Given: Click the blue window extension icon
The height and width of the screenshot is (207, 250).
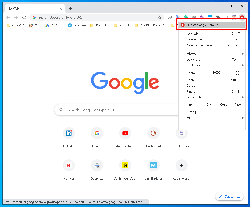Looking at the screenshot, I should coord(210,17).
